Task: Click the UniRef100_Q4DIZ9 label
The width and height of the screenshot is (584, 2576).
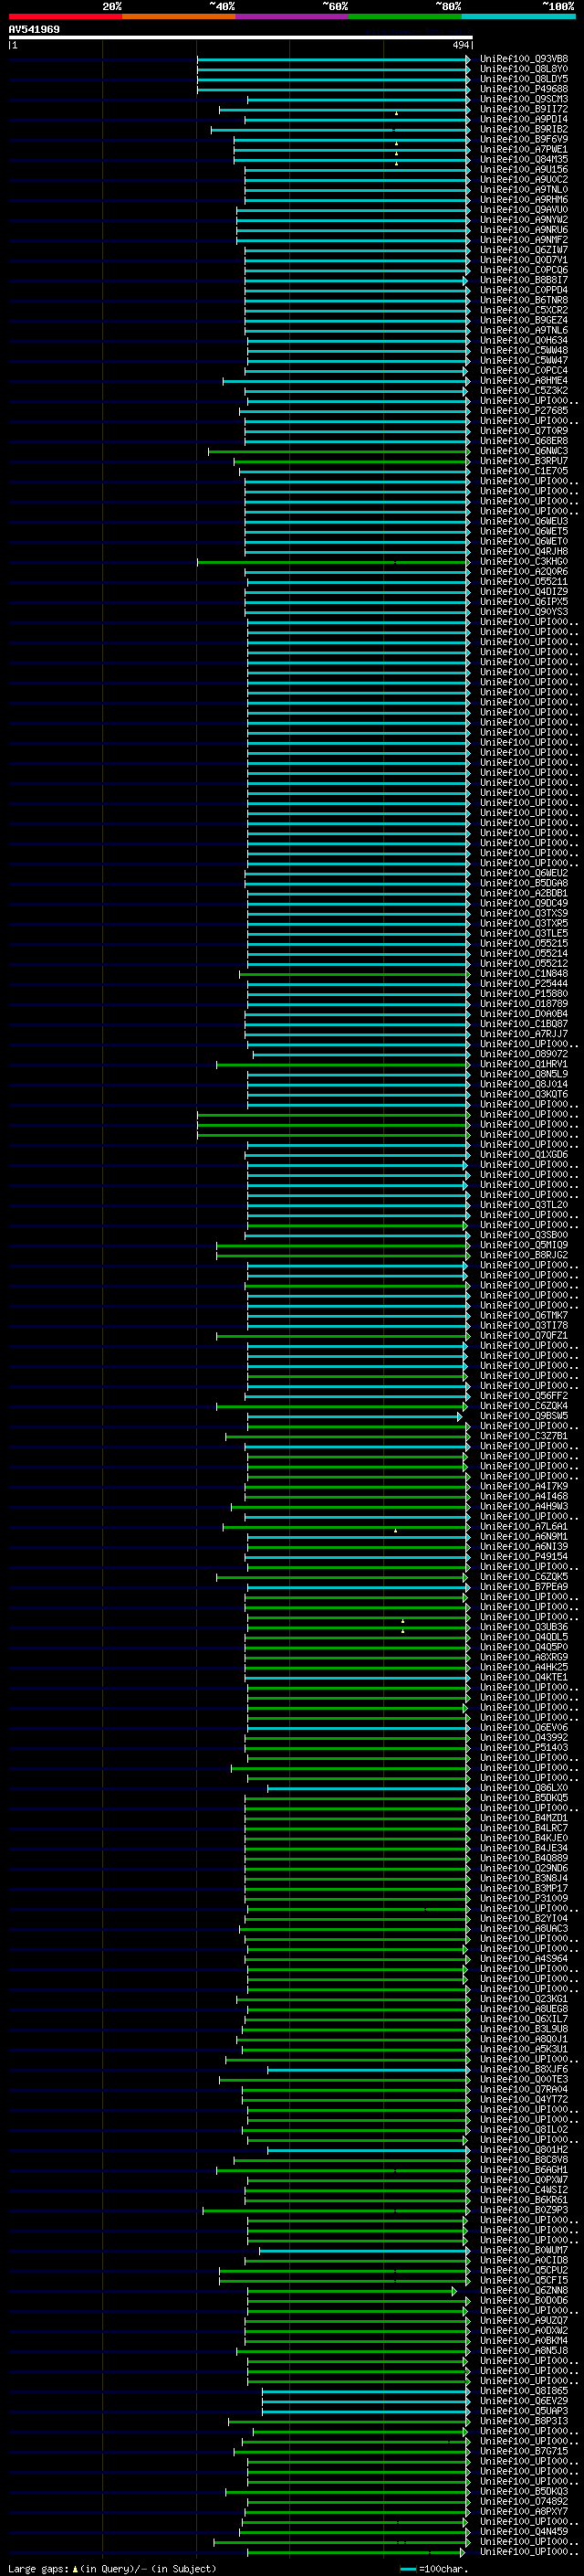Action: 524,592
